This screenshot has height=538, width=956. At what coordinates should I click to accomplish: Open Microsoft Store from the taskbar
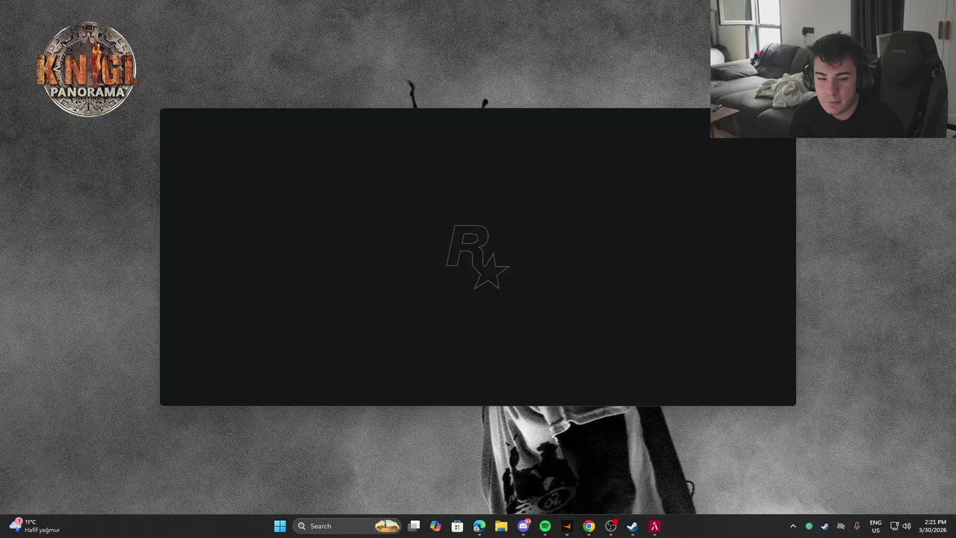[457, 526]
